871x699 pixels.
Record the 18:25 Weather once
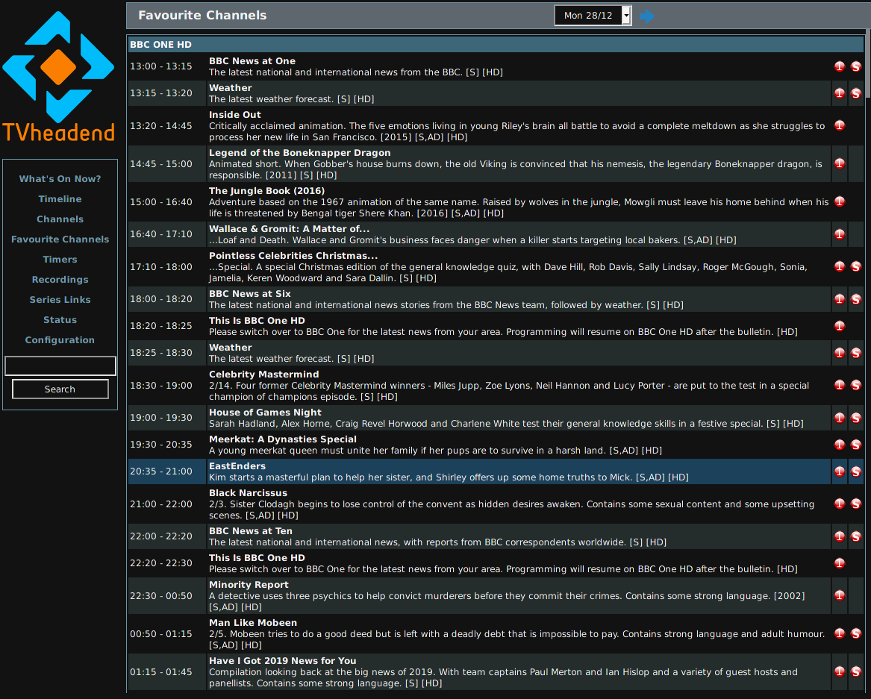coord(840,353)
